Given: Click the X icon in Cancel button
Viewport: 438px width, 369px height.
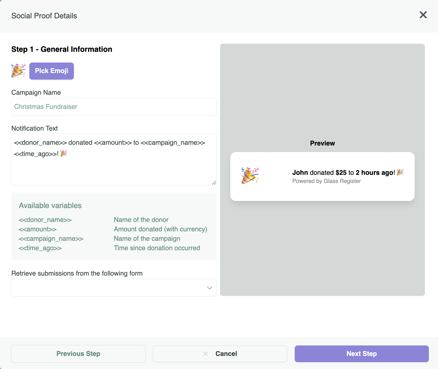Looking at the screenshot, I should pyautogui.click(x=206, y=354).
